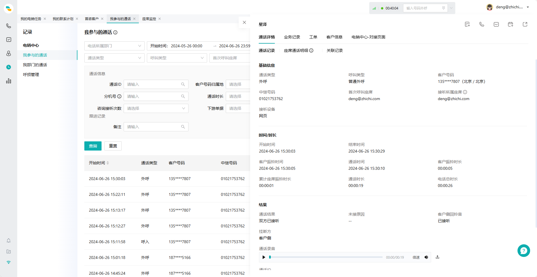This screenshot has height=277, width=537.
Task: Send message via envelope icon
Action: [496, 24]
